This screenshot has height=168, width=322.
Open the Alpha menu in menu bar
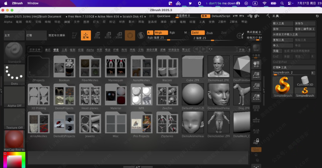[8, 22]
